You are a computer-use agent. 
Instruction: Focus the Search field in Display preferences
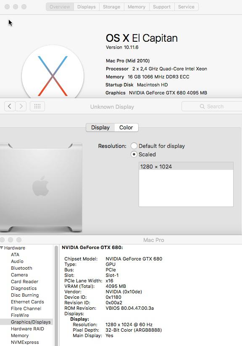[212, 106]
